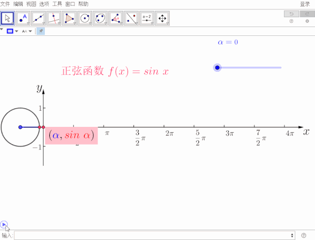Open the 工具 menu
The height and width of the screenshot is (240, 315).
(x=57, y=4)
